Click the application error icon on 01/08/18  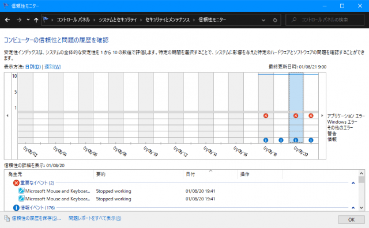266,116
